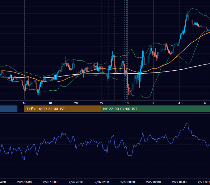
Task: Click the '6' hour label on price chart axis
Action: click(x=205, y=103)
